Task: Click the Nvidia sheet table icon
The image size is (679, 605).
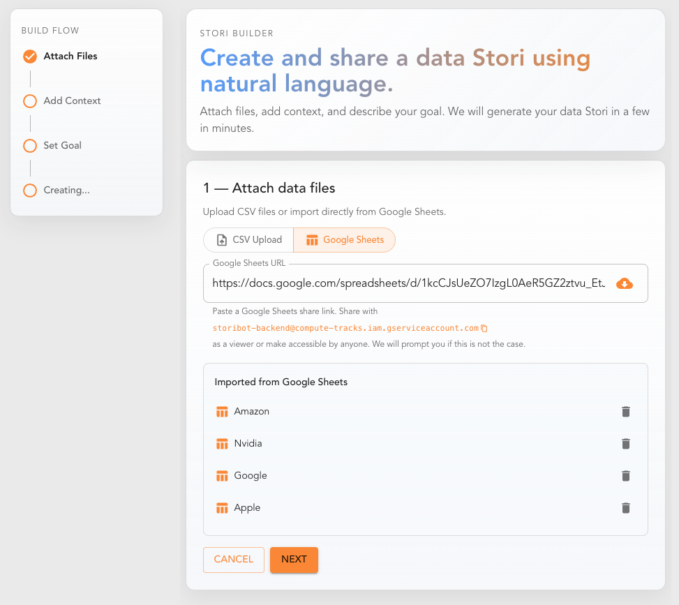Action: [x=222, y=444]
